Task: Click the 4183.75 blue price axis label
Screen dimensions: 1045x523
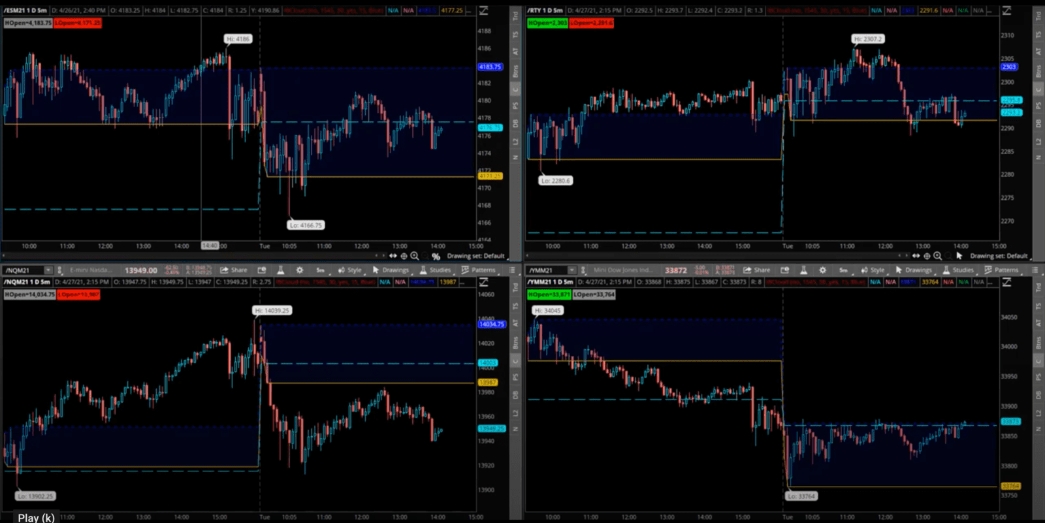Action: click(x=490, y=67)
